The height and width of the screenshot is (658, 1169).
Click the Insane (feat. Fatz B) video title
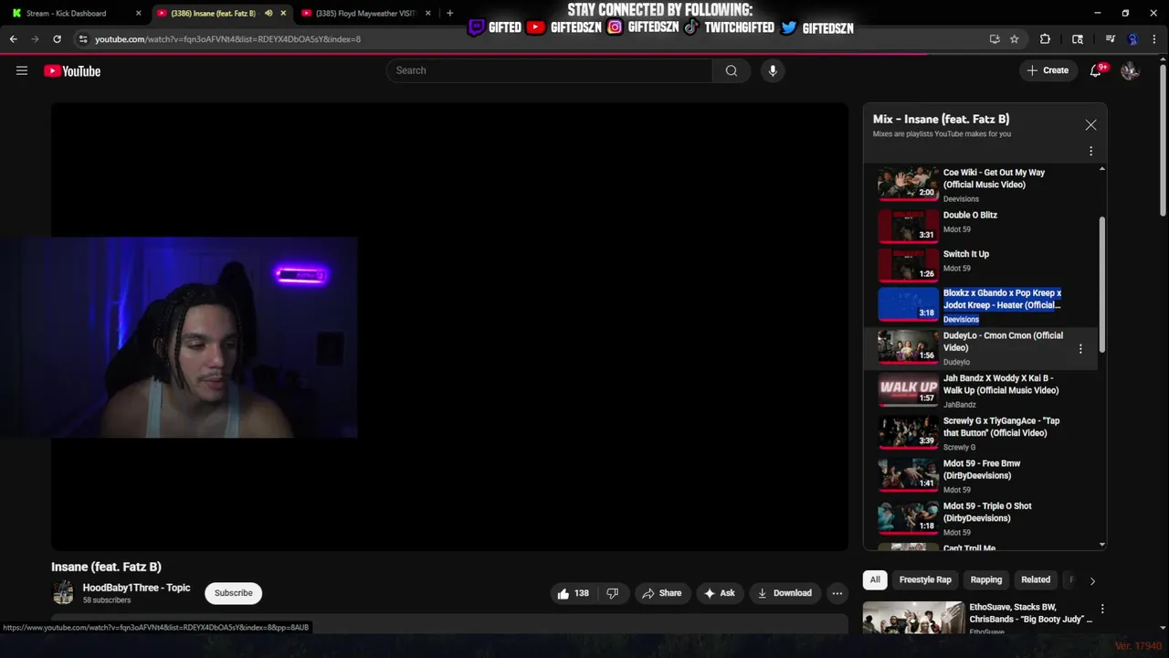coord(106,567)
